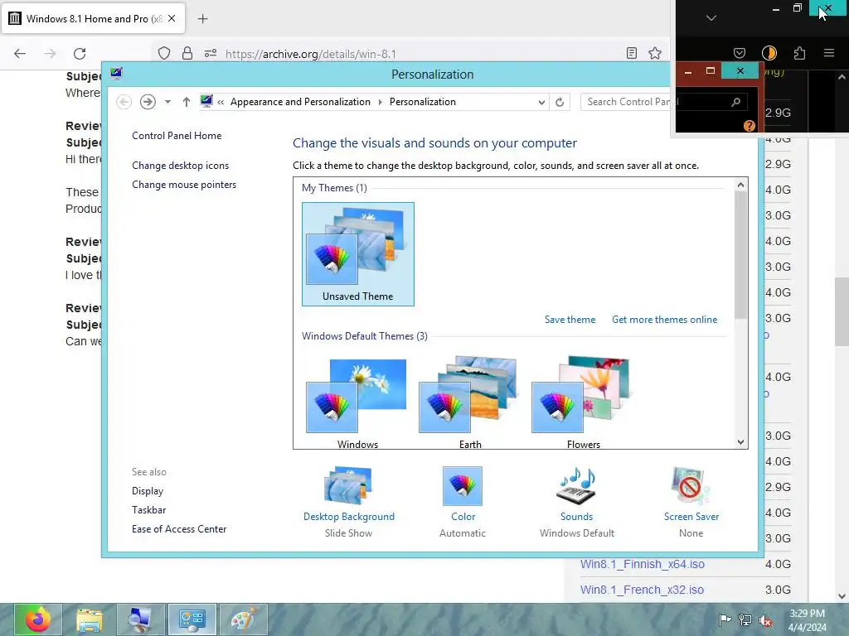
Task: Apply the Flowers theme
Action: coord(583,402)
